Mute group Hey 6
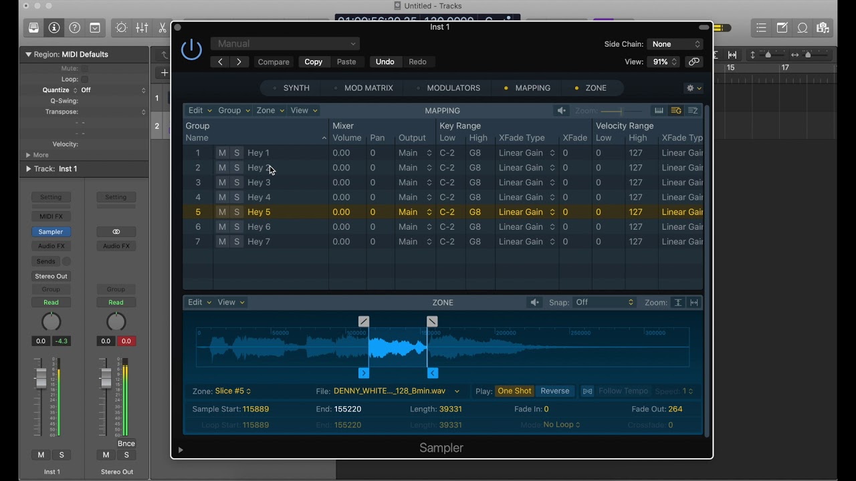The image size is (856, 481). [222, 226]
